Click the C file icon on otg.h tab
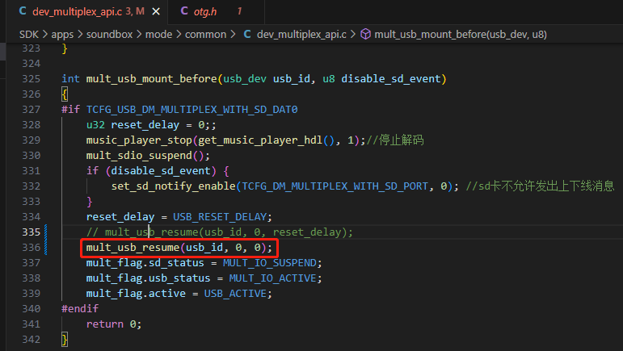Screen dimensions: 623x351 [184, 11]
